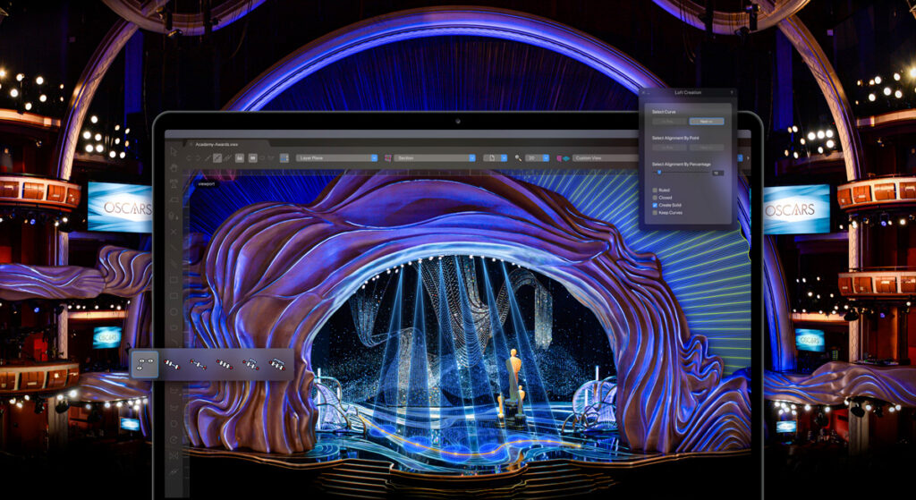
Task: Select the Academy-Awards.vwx document tab
Action: click(228, 144)
